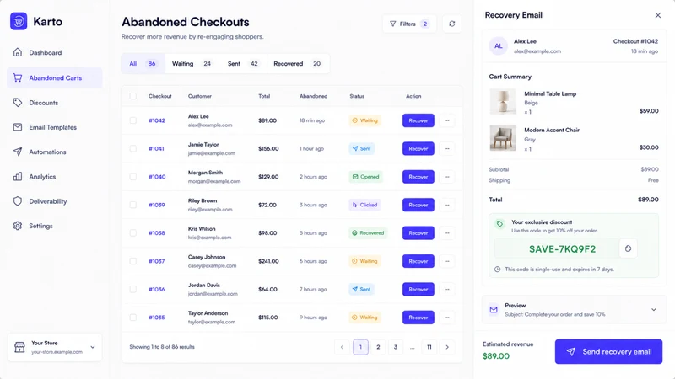Check the box for checkout #1038

click(x=133, y=233)
